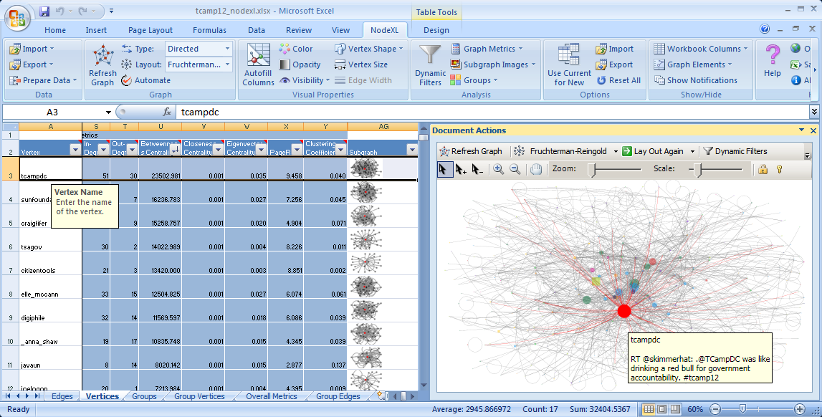
Task: Toggle the add-to-selection arrow tool
Action: click(x=461, y=169)
